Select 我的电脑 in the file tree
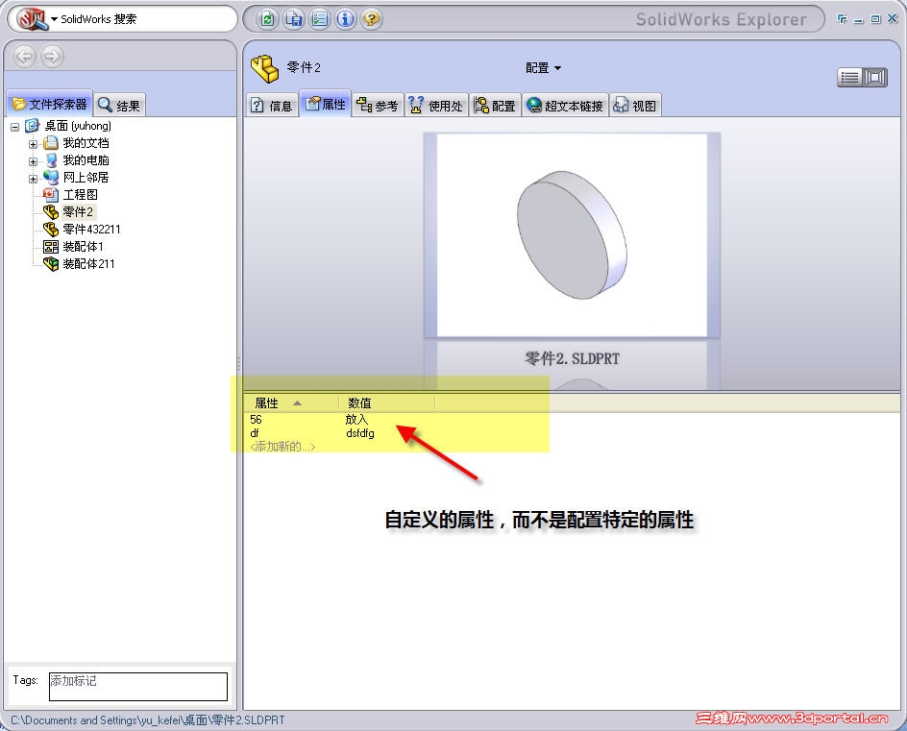The height and width of the screenshot is (731, 907). [86, 160]
